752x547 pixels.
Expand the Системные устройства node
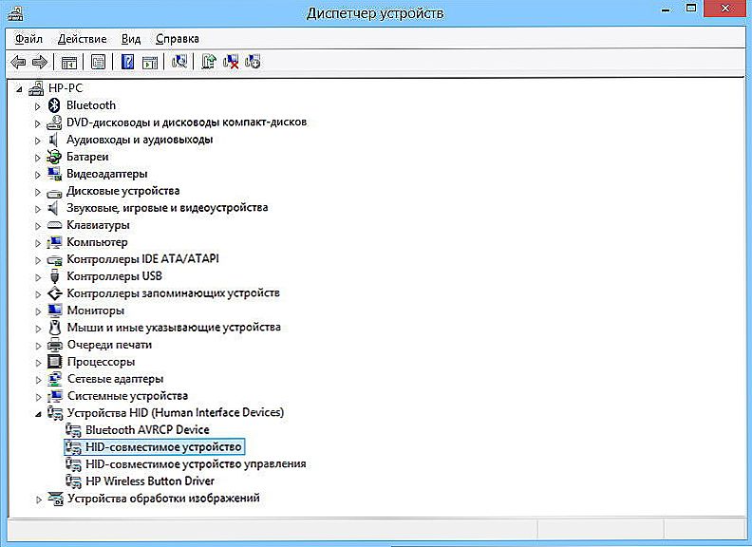coord(38,397)
